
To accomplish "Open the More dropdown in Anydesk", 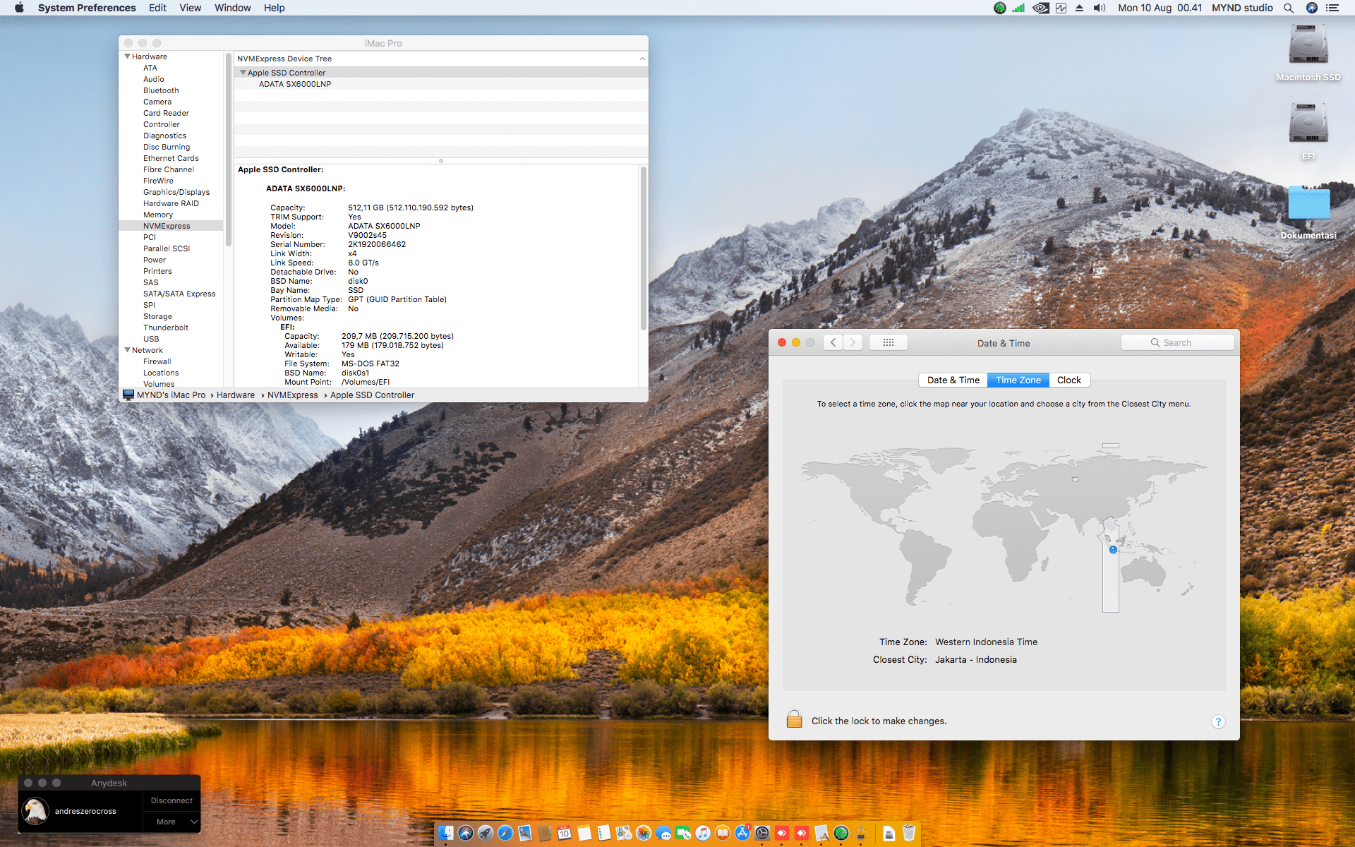I will point(172,822).
